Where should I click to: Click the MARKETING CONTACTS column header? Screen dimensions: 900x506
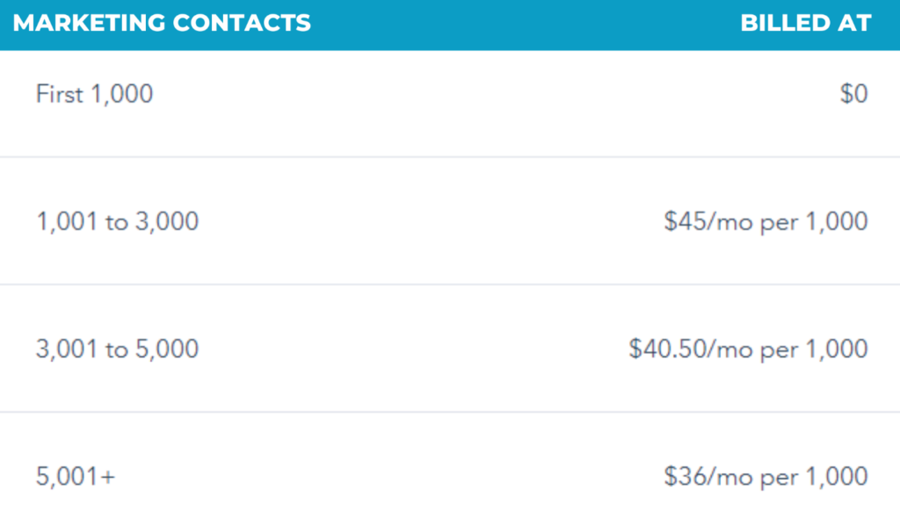(162, 23)
